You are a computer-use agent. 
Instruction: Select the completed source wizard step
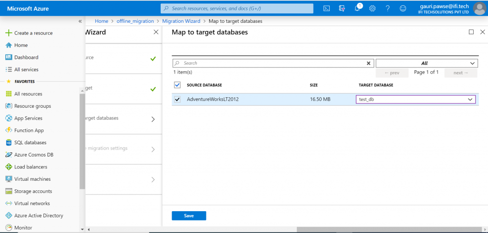(x=123, y=58)
